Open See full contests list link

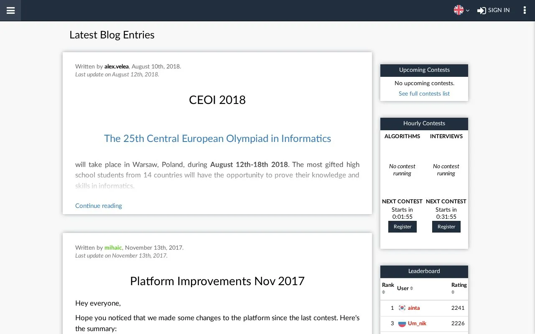(x=424, y=94)
